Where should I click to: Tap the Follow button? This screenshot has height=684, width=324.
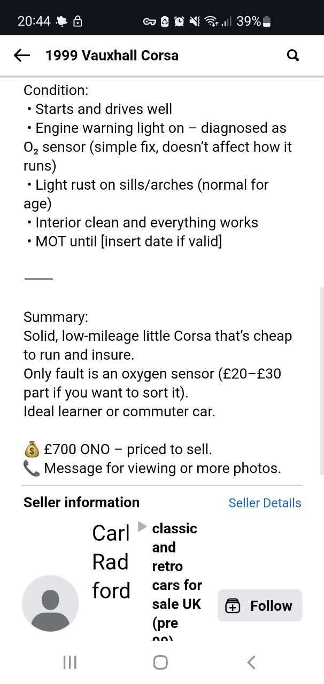(x=260, y=605)
